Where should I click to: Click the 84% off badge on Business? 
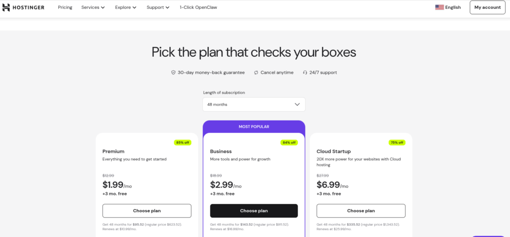(289, 142)
